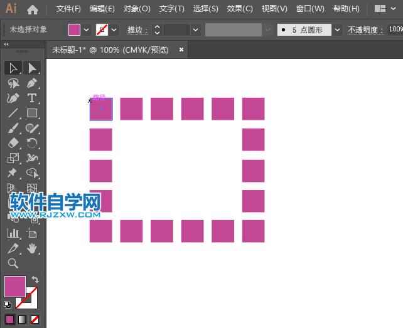
Task: Close the 未标题-1 document tab
Action: coord(181,50)
